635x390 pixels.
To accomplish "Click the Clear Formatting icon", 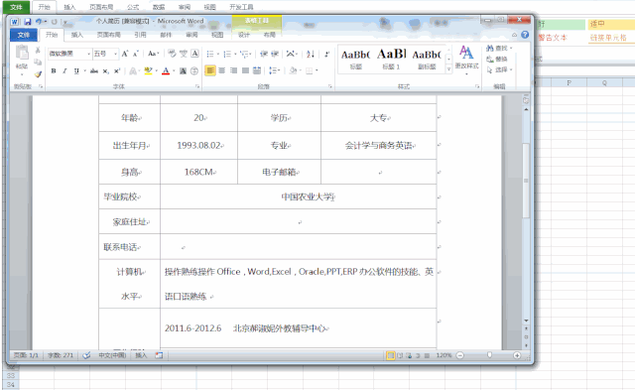I will (172, 54).
